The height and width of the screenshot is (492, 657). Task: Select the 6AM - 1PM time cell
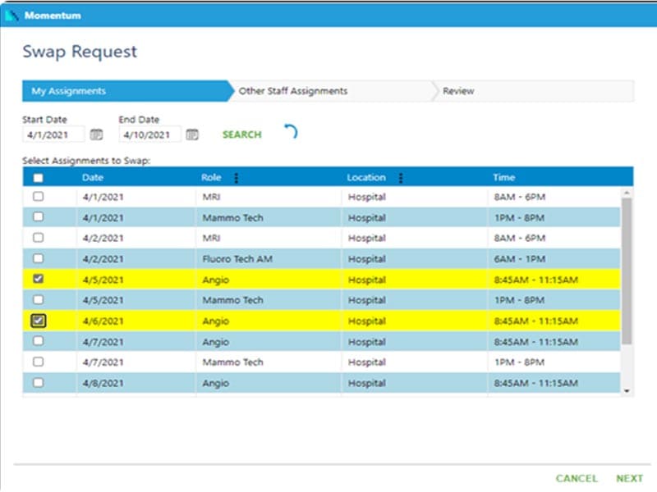(520, 259)
